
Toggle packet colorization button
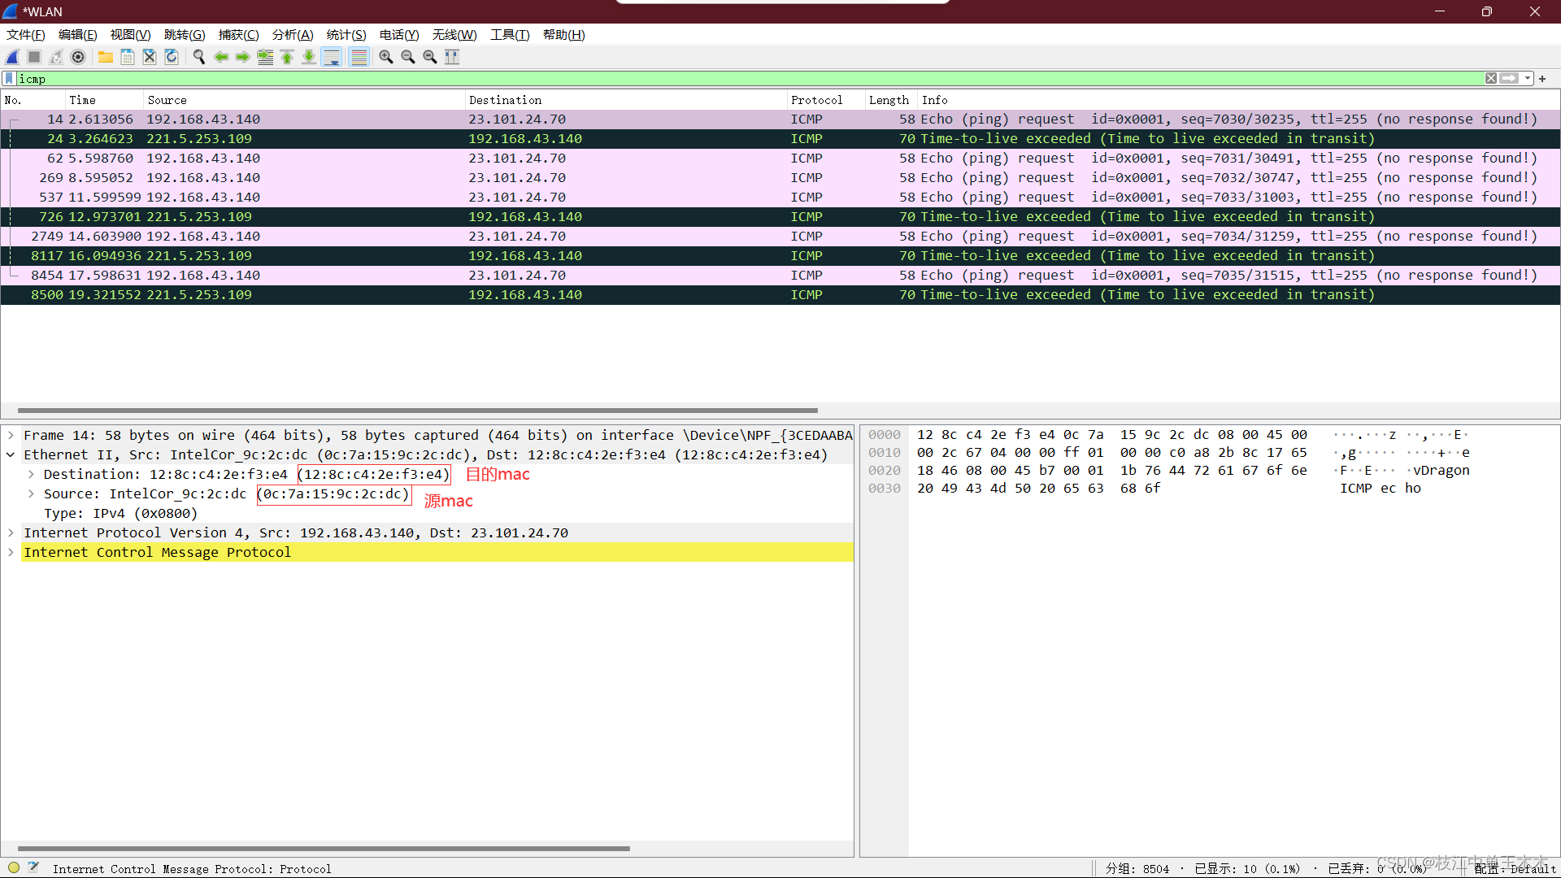(x=359, y=57)
